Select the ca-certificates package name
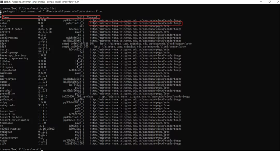Screen dimensions: 280x151 [x=11, y=29]
